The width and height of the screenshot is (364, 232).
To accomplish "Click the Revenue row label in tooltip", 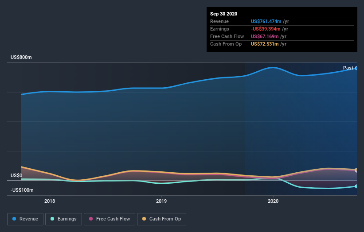I will point(219,21).
